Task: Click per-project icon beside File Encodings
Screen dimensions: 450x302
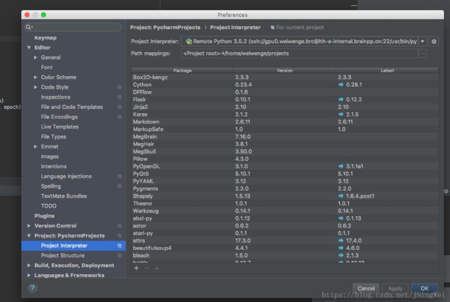Action: click(x=119, y=117)
